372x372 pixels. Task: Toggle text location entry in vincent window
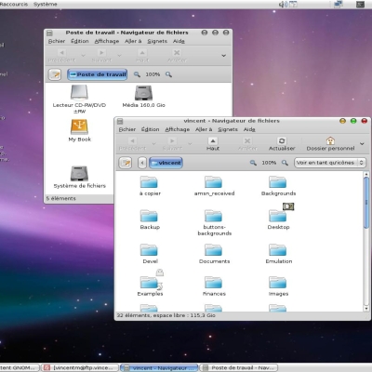[126, 163]
